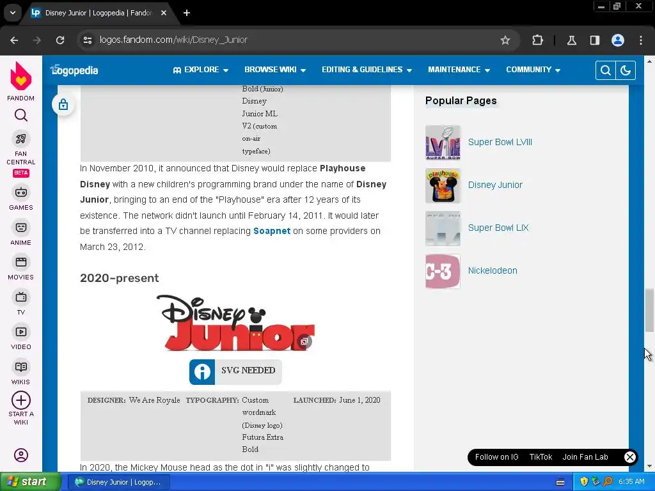Click the page lock protection icon
The image size is (655, 491).
coord(63,104)
